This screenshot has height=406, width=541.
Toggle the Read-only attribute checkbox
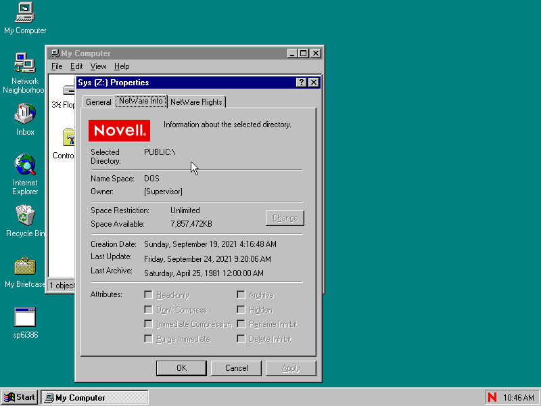coord(148,295)
